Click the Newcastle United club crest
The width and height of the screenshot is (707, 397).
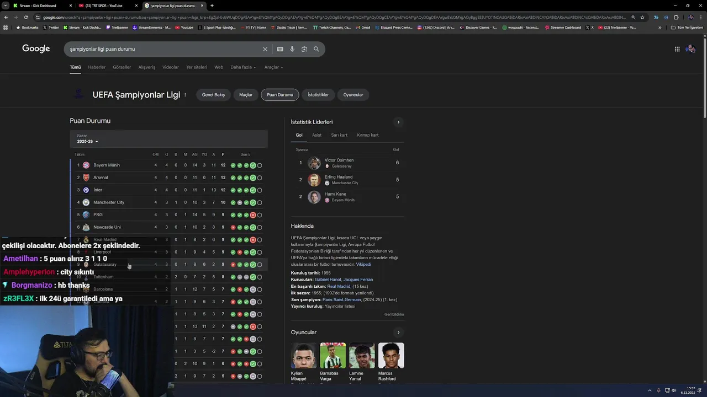coord(86,227)
